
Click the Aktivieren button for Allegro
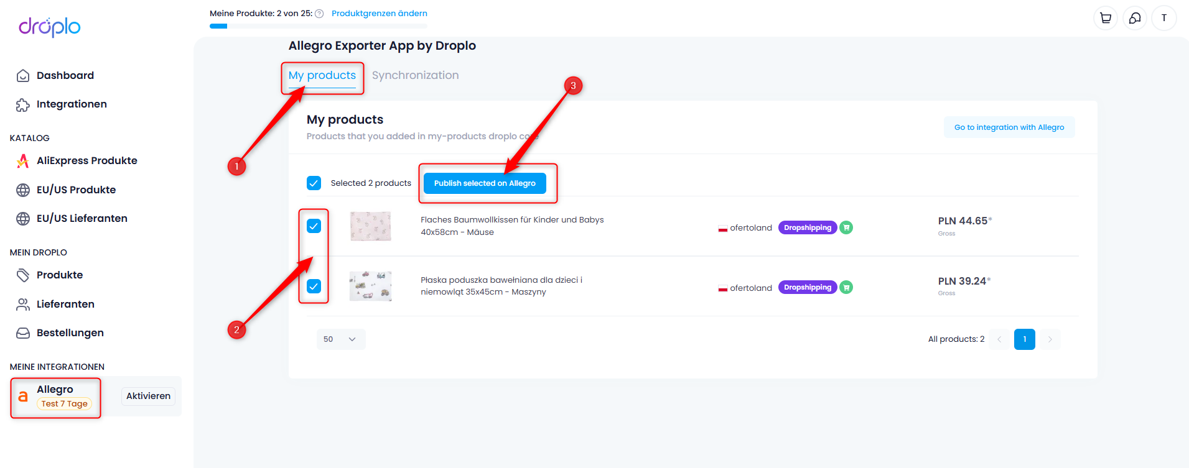148,397
